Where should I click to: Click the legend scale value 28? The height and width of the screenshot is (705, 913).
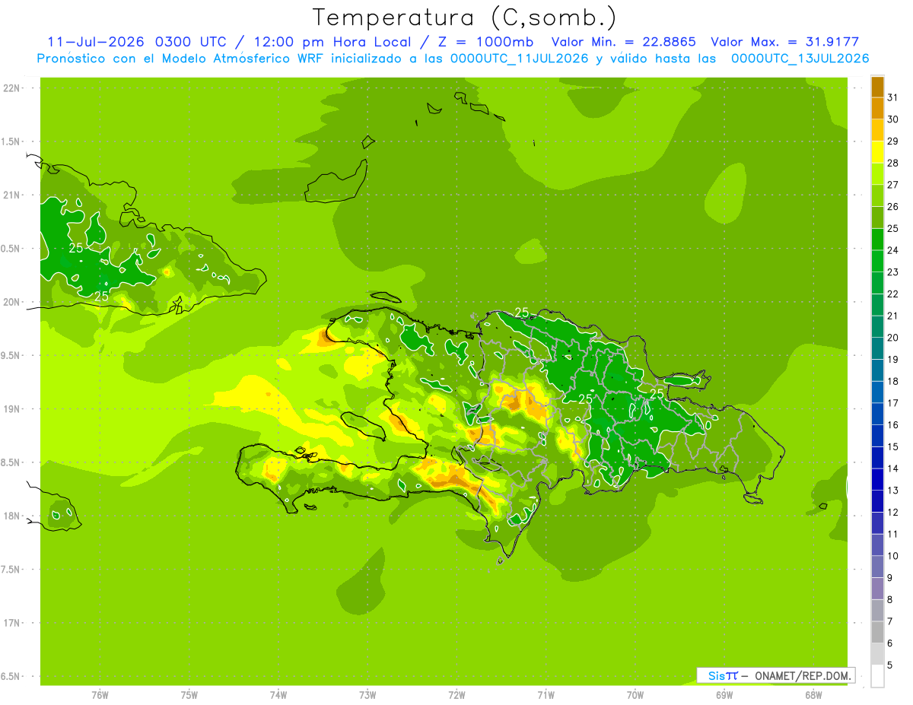[892, 163]
